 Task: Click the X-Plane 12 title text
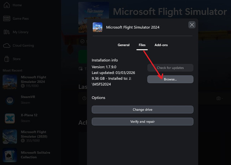(29, 115)
